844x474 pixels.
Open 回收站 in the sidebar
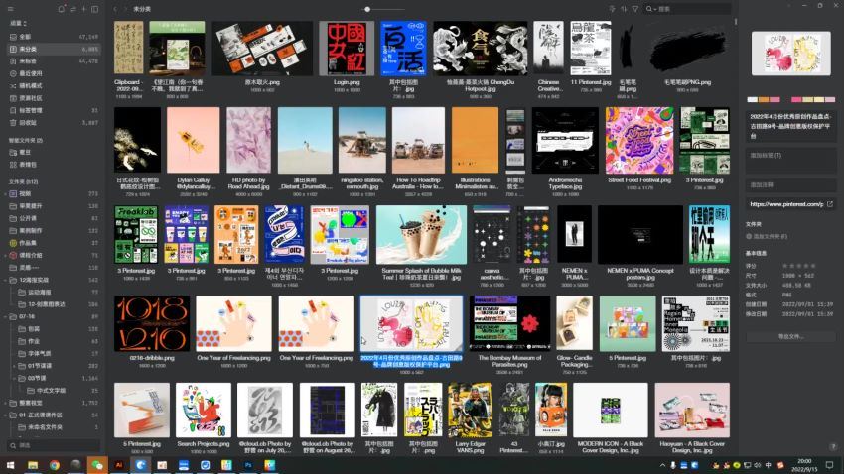[x=28, y=122]
